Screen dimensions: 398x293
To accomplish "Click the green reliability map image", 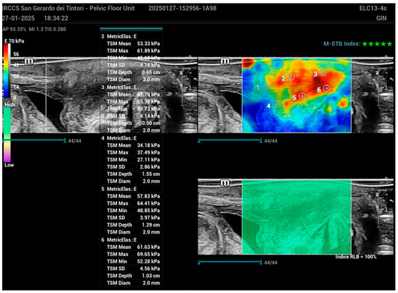I will pyautogui.click(x=297, y=217).
